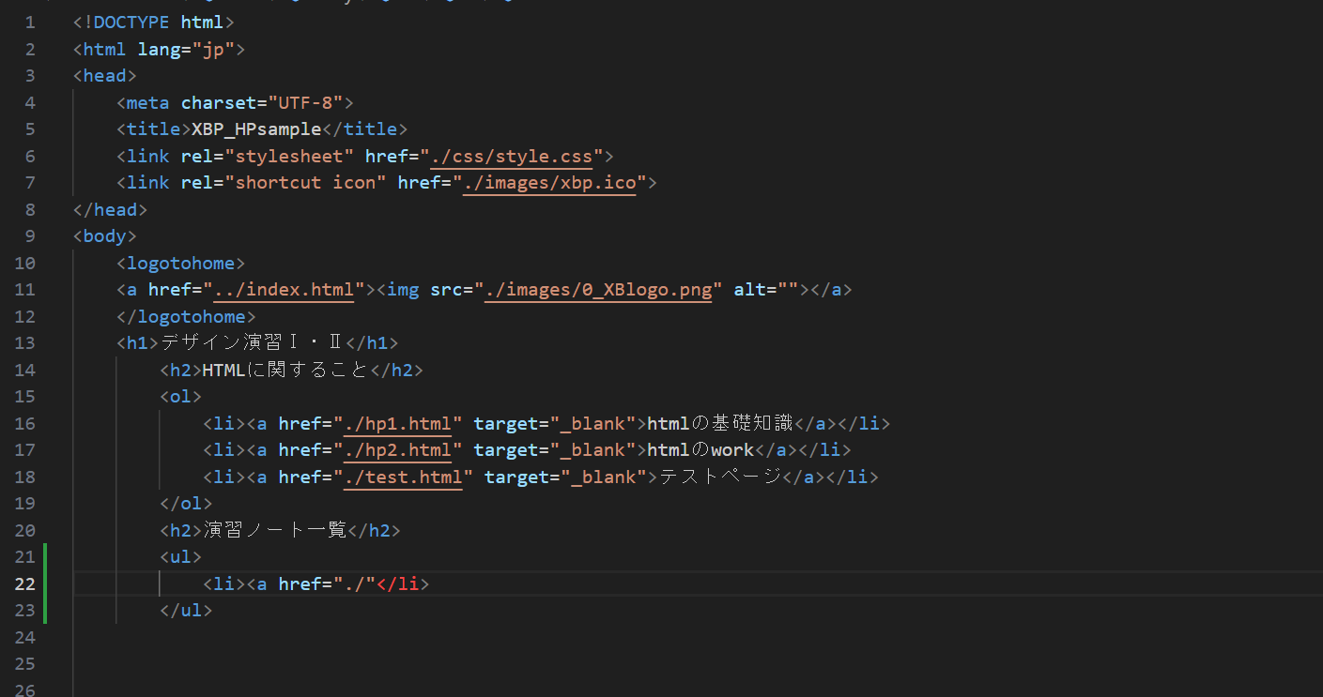1323x697 pixels.
Task: Click the closing head tag on line 8
Action: (110, 209)
